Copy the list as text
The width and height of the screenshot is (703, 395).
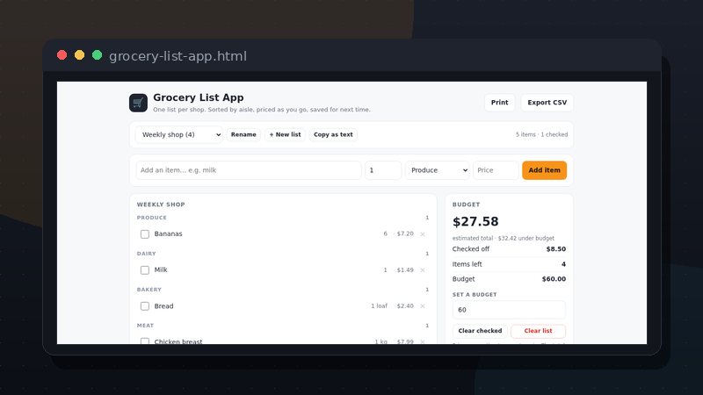click(333, 134)
